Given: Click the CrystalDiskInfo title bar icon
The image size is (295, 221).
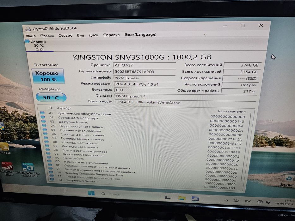Looking at the screenshot, I should tap(28, 29).
